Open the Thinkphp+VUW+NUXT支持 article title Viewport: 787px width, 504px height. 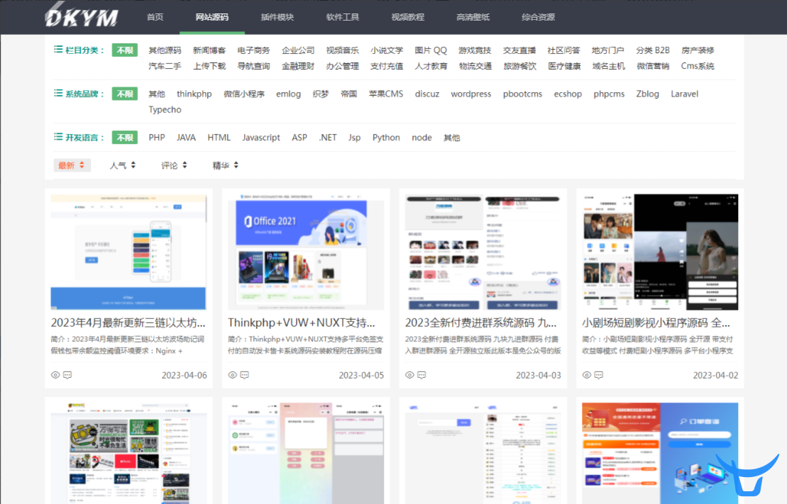coord(302,323)
